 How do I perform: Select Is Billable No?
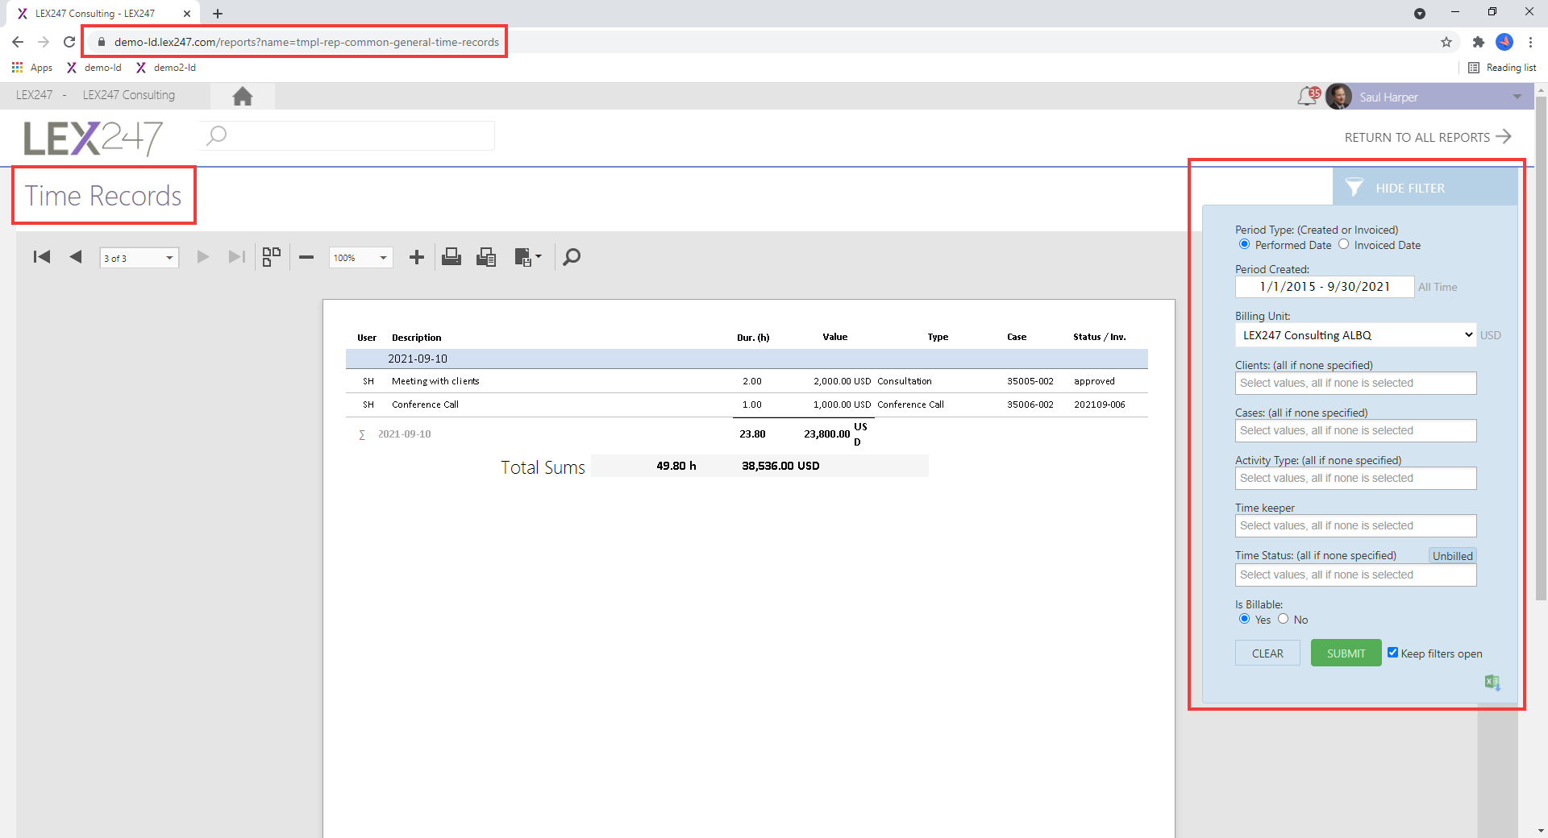1283,619
